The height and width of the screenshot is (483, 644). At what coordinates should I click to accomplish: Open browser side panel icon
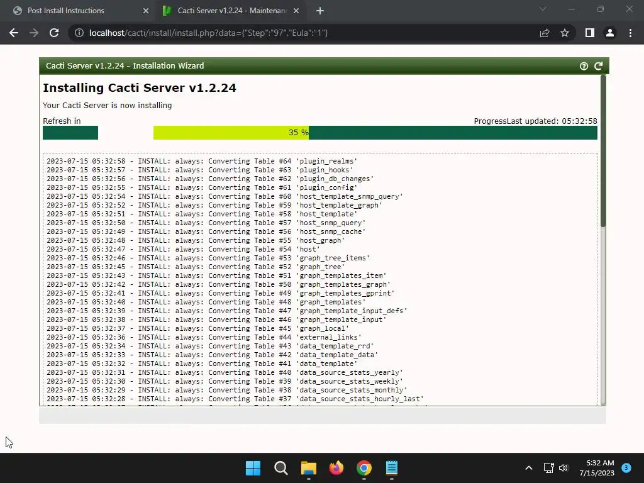point(590,33)
